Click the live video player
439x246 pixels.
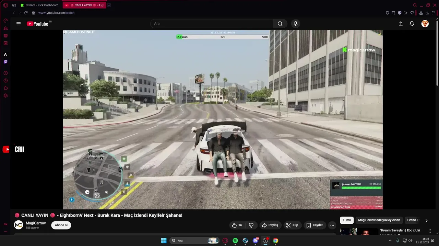[x=223, y=120]
